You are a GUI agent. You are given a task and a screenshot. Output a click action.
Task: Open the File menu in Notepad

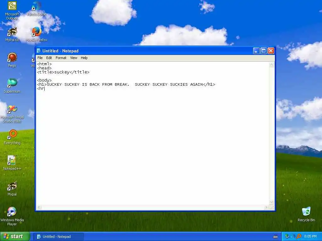coord(40,58)
